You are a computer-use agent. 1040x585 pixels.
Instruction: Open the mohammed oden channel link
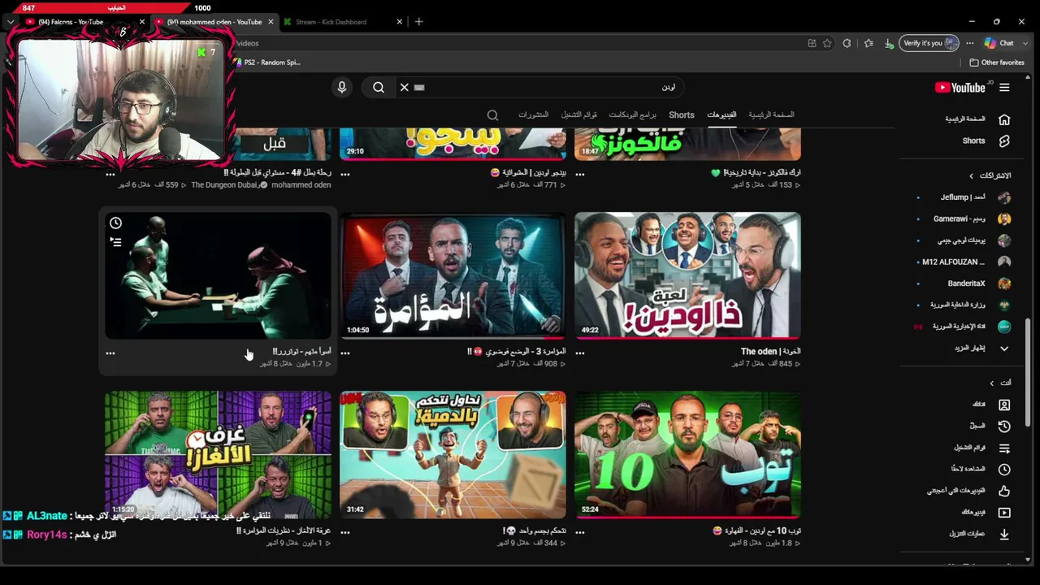(x=301, y=185)
